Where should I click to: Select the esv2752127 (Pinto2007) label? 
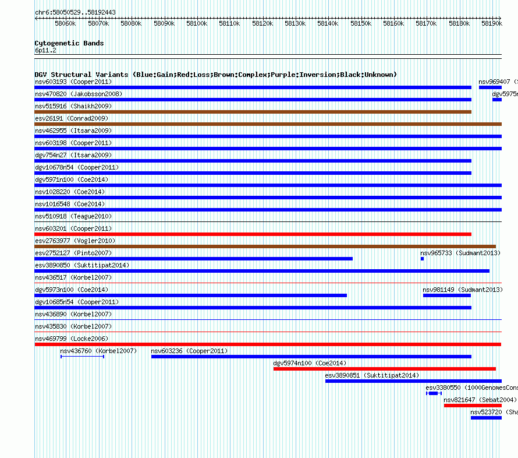(x=73, y=253)
